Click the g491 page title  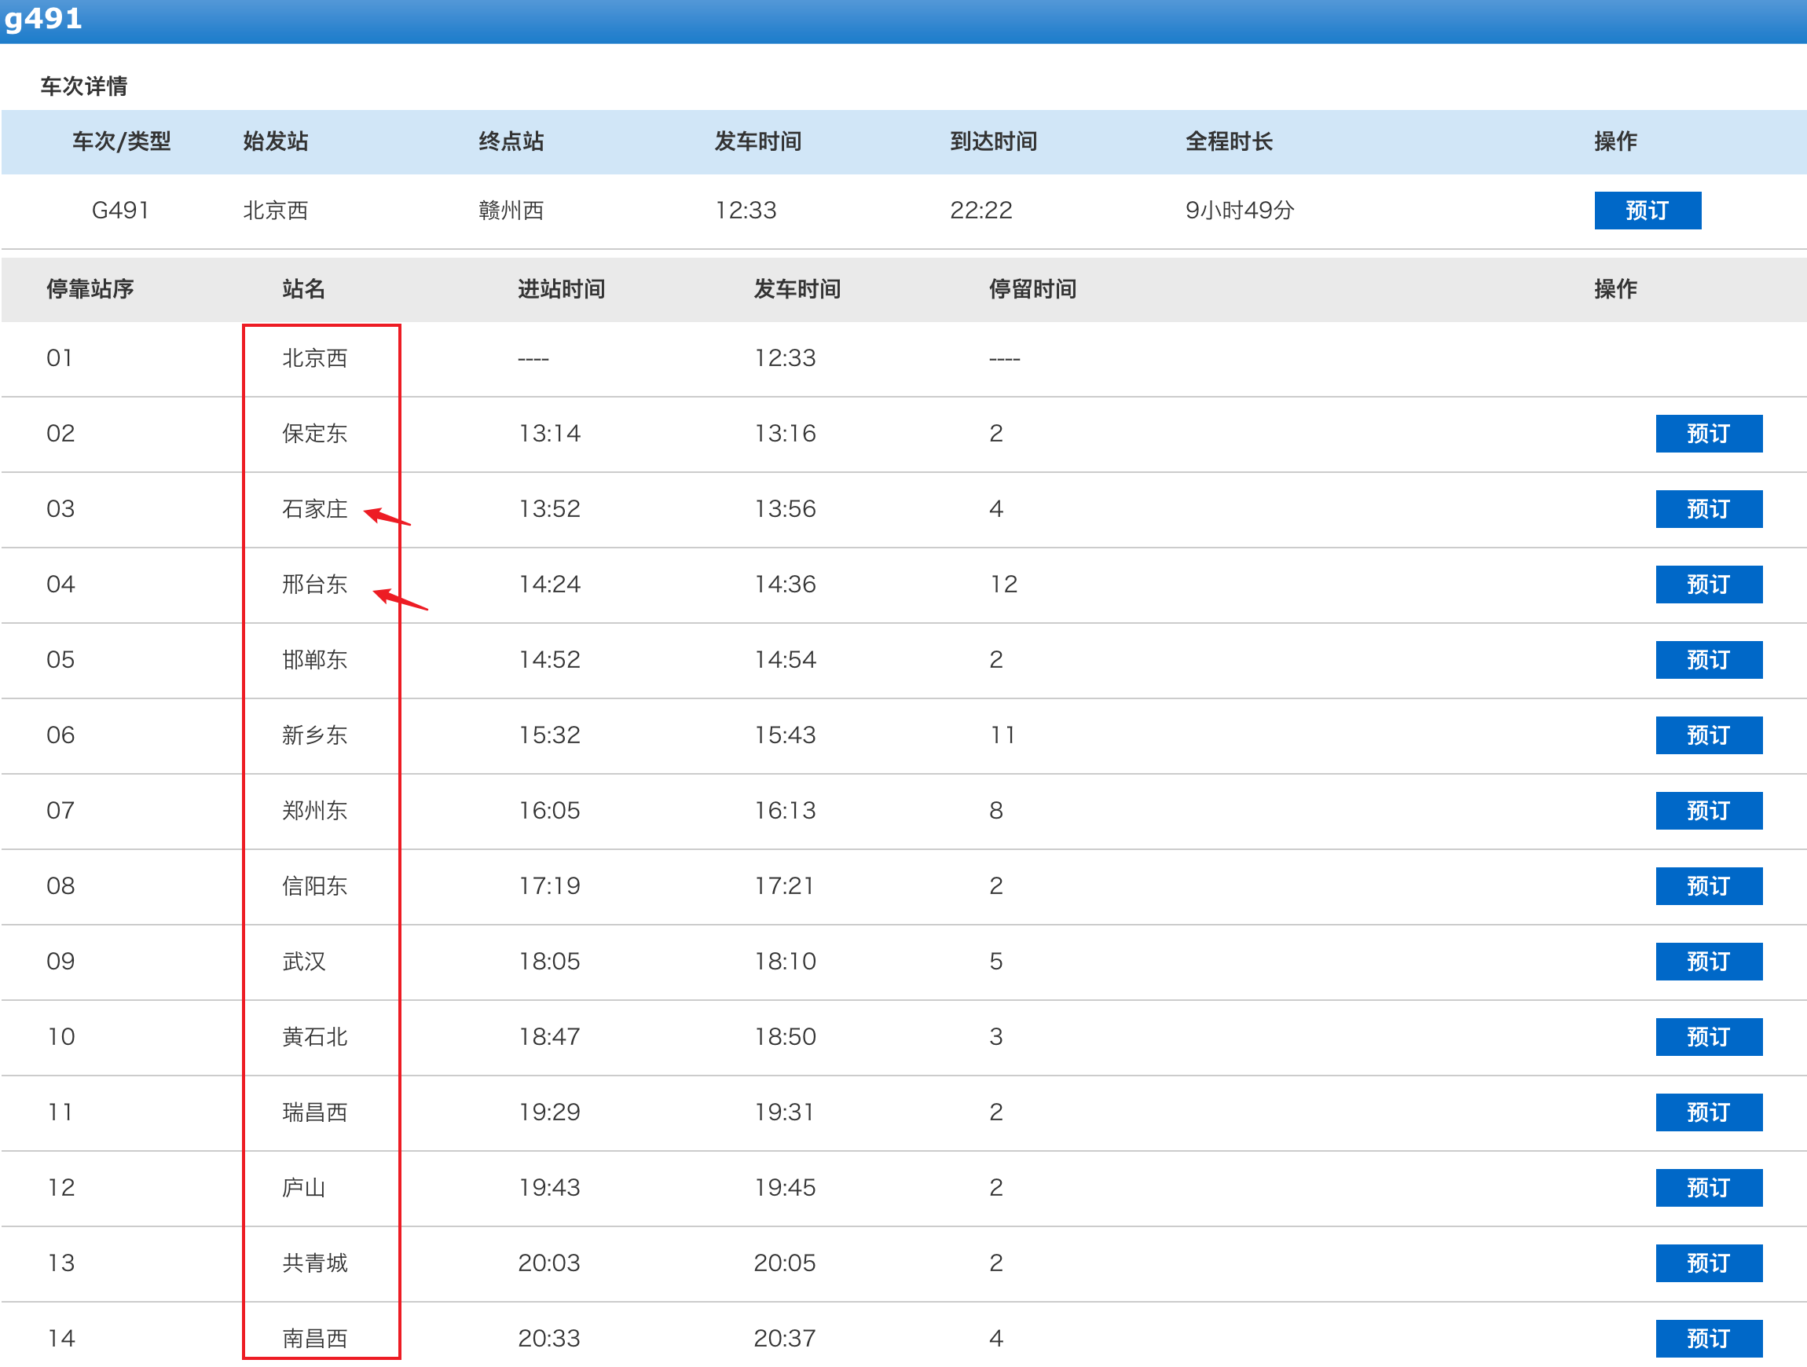(x=43, y=18)
